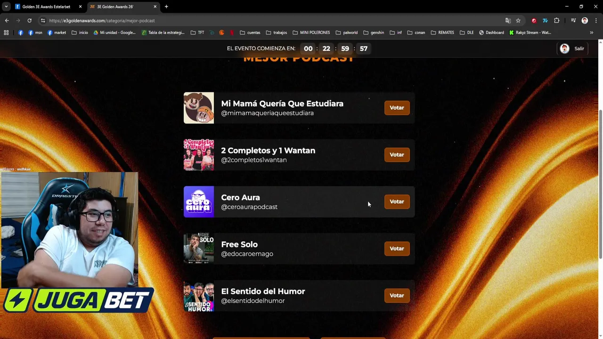603x339 pixels.
Task: Click the @mimamaqueriaqueestudiara handle
Action: [267, 113]
